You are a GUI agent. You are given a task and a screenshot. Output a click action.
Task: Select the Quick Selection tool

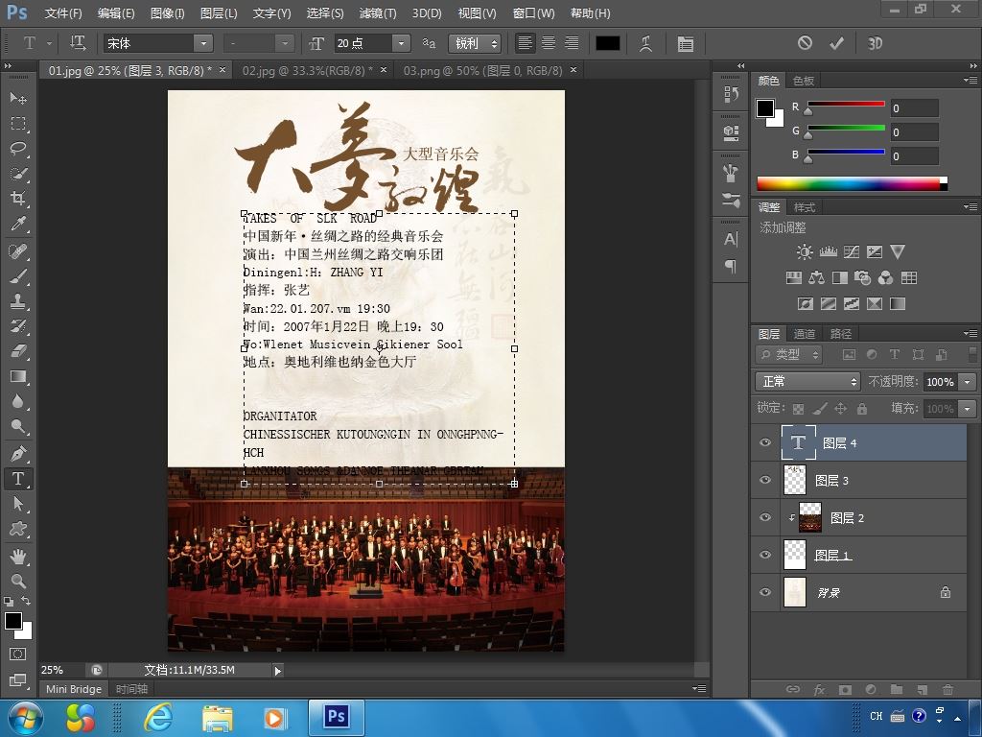(x=18, y=174)
